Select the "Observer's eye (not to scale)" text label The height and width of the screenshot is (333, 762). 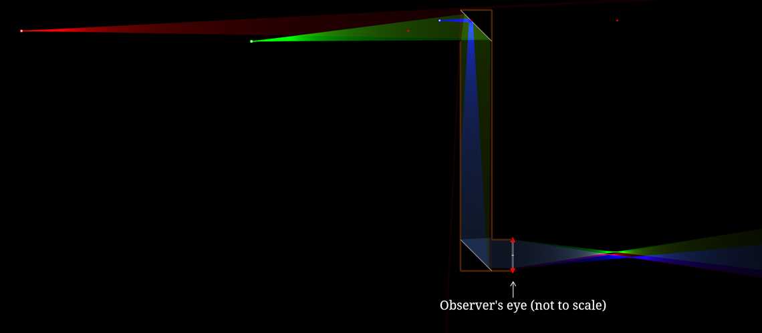[523, 306]
